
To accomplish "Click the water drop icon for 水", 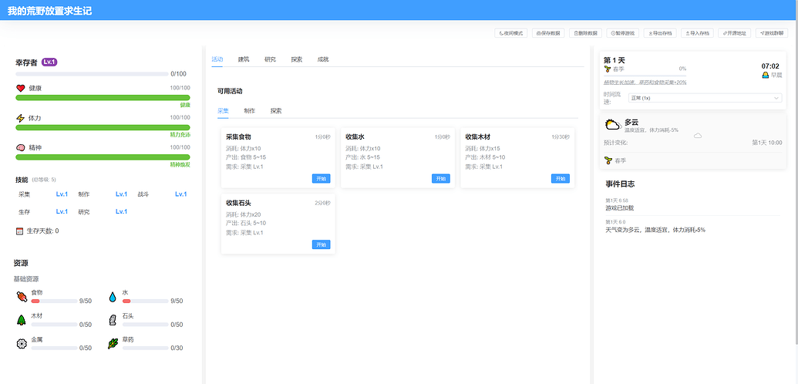I will (x=113, y=297).
